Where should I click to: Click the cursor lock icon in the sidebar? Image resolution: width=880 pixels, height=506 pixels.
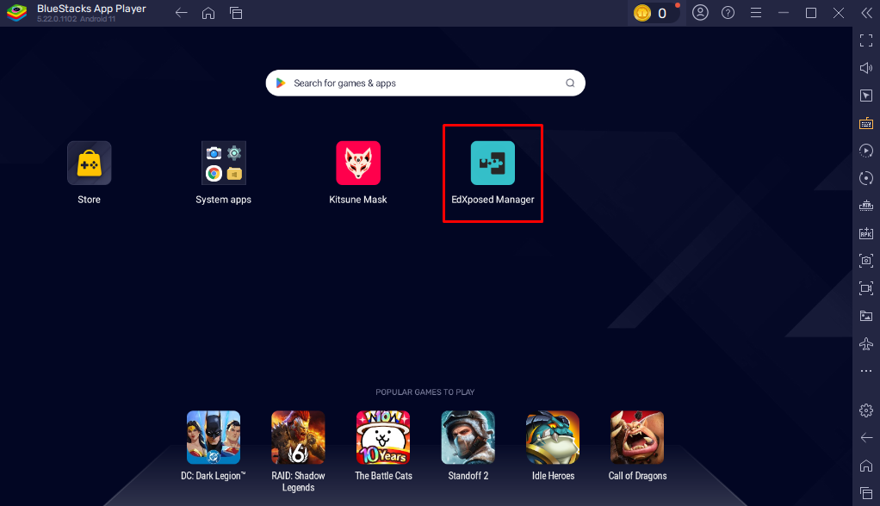(x=866, y=96)
